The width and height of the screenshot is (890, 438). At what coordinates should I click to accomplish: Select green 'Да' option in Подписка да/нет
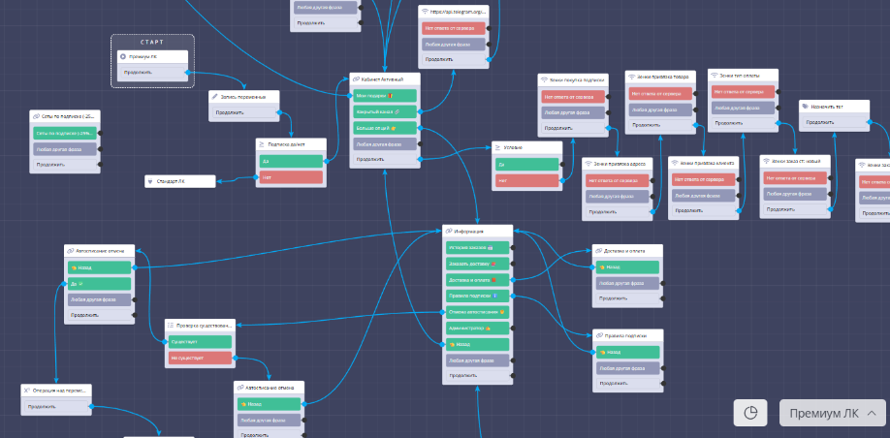(289, 161)
